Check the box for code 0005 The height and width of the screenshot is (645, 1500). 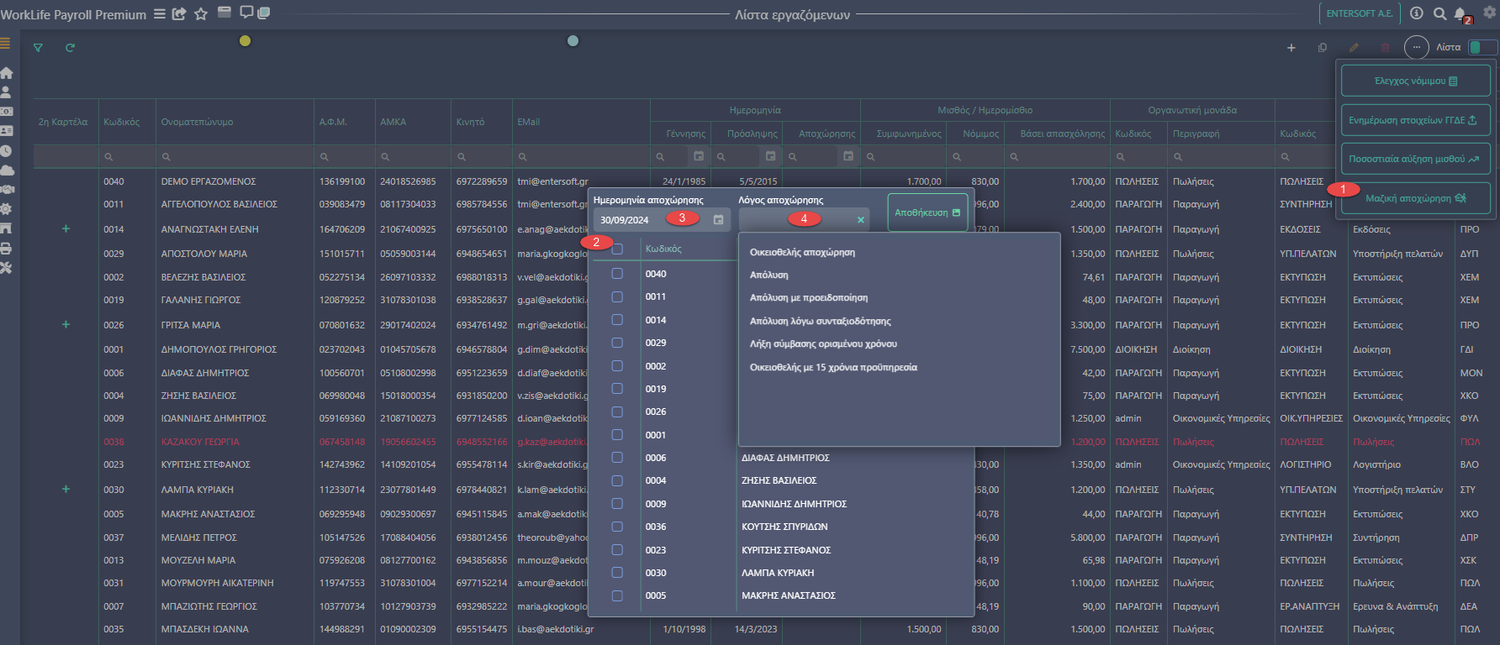(617, 595)
